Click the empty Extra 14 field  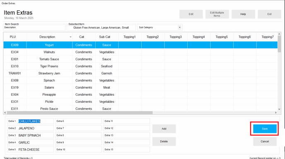pos(126,142)
